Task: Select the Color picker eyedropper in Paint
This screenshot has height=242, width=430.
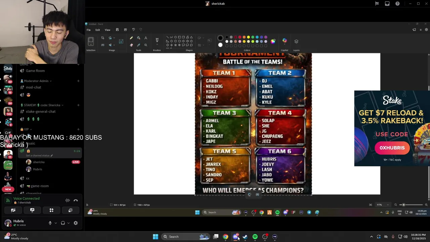Action: click(138, 45)
